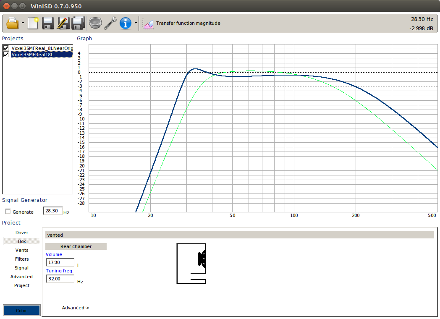The width and height of the screenshot is (440, 319).
Task: Save project with the floppy disk icon
Action: [x=48, y=23]
